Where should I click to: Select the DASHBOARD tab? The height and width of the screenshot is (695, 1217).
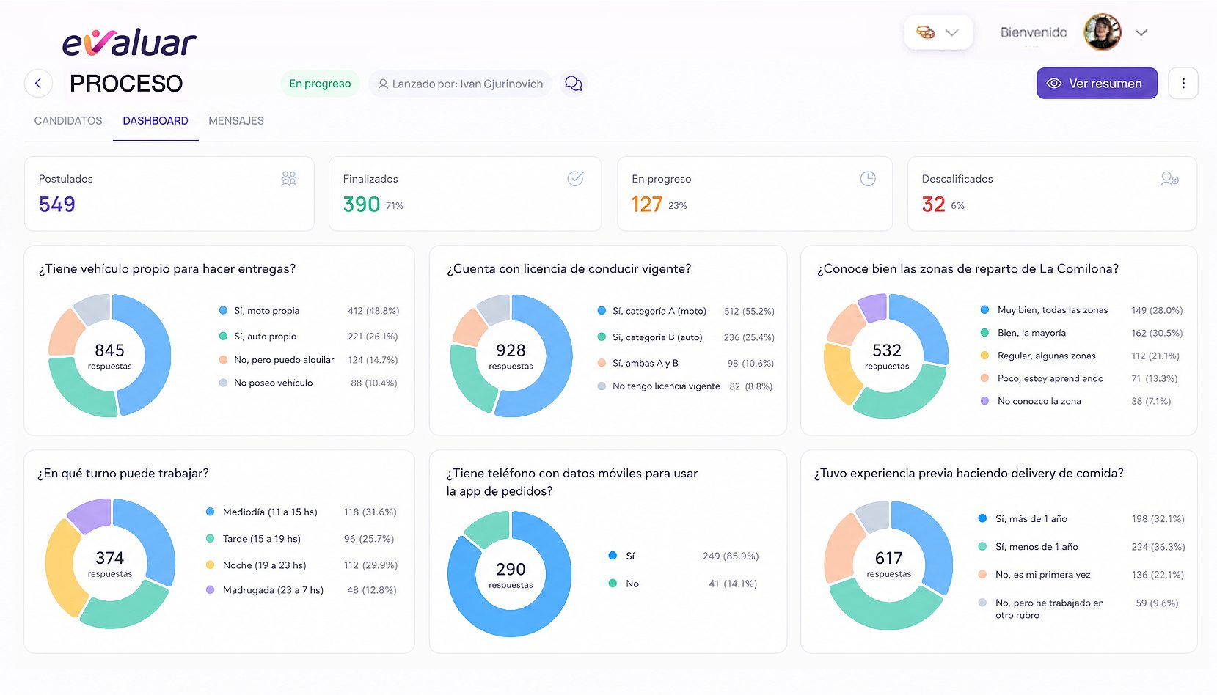pyautogui.click(x=156, y=121)
